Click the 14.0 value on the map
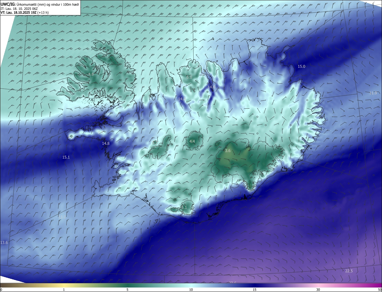 pyautogui.click(x=181, y=99)
